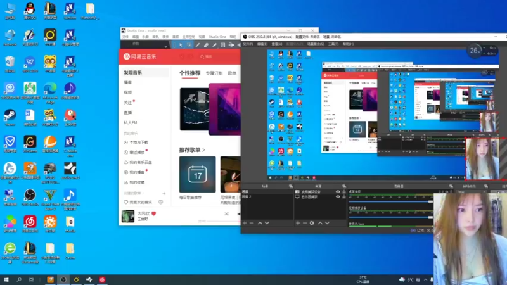Open the now-playing album cover in NetEase

(128, 216)
